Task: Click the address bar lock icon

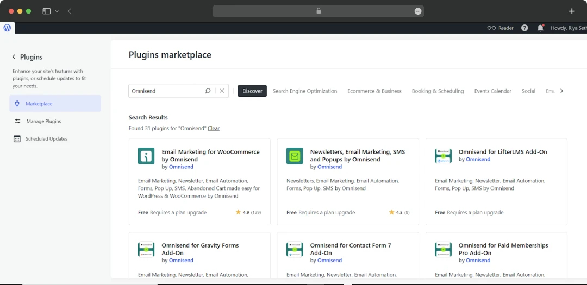Action: click(319, 11)
